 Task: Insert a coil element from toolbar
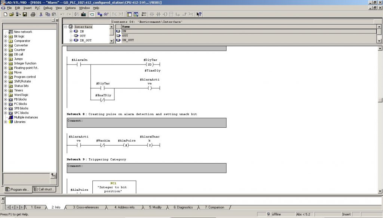[x=165, y=15]
